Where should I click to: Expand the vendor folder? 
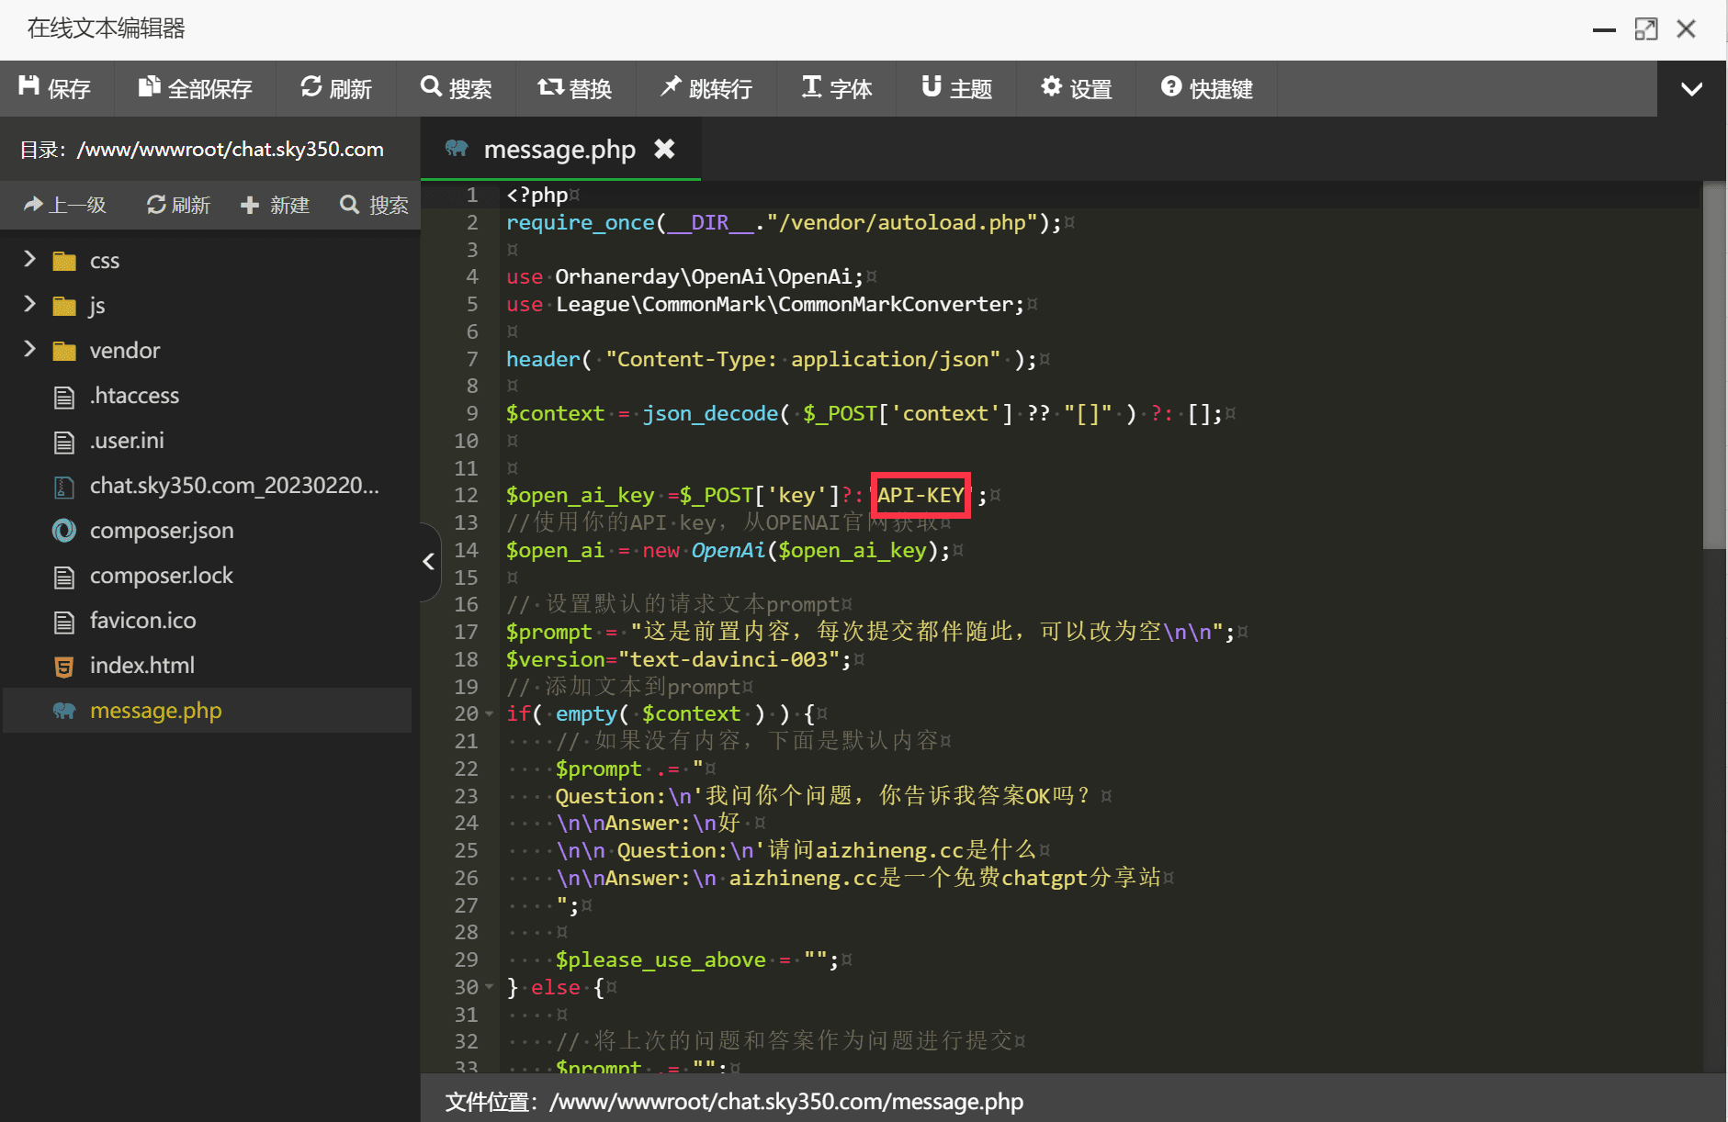29,350
